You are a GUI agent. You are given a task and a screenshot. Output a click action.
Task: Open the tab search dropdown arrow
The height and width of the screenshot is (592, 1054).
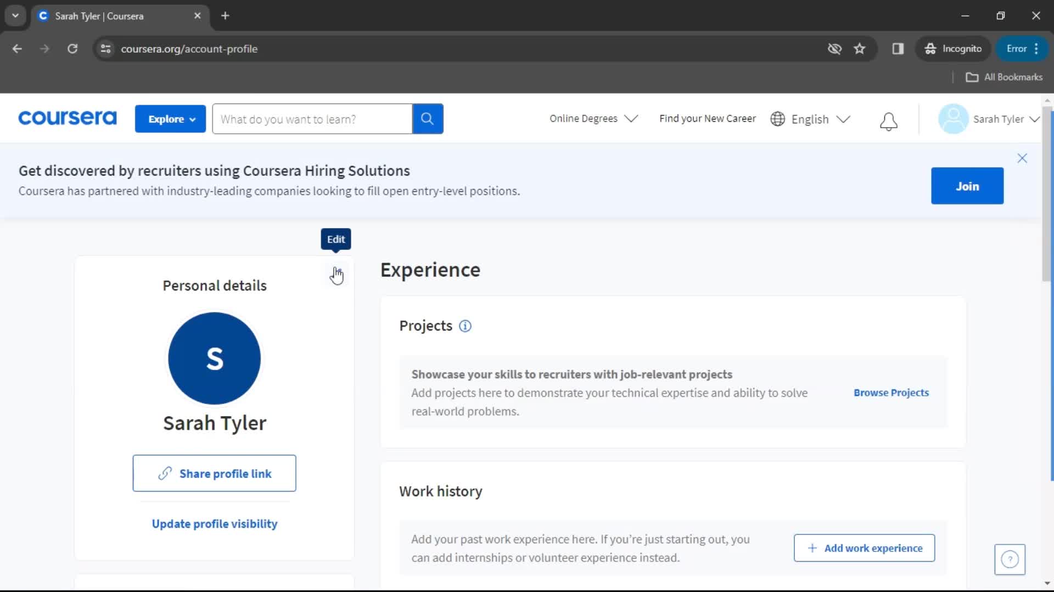click(15, 16)
